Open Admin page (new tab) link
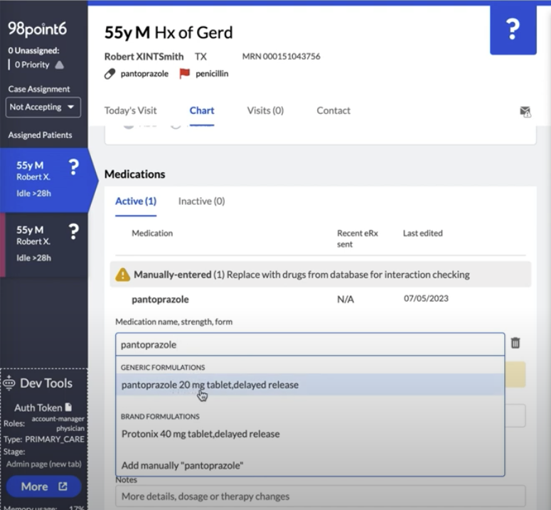The height and width of the screenshot is (510, 551). 43,464
